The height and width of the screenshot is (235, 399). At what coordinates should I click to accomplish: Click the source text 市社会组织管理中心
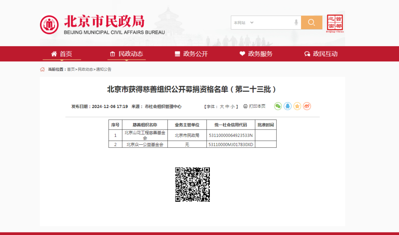(x=163, y=107)
